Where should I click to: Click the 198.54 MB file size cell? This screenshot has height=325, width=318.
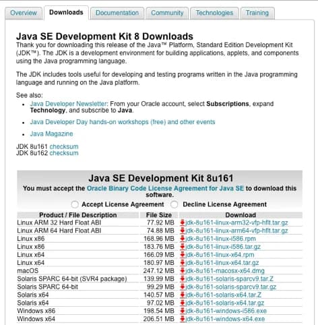(x=159, y=311)
